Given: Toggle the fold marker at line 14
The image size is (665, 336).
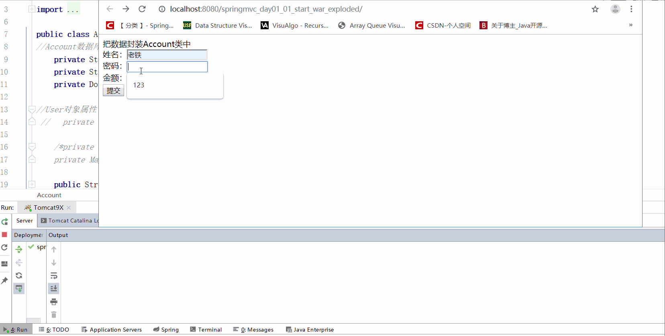Looking at the screenshot, I should [x=32, y=121].
